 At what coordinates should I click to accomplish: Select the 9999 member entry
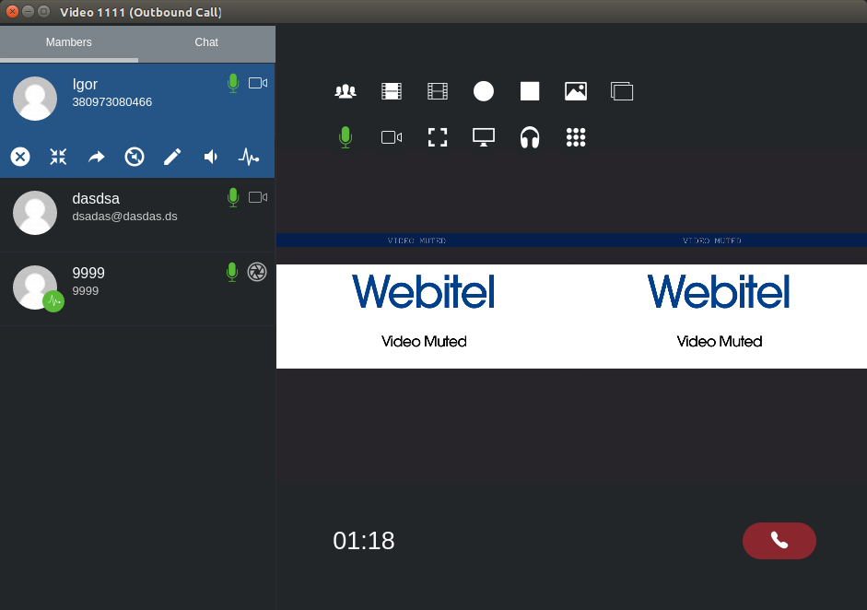click(138, 288)
